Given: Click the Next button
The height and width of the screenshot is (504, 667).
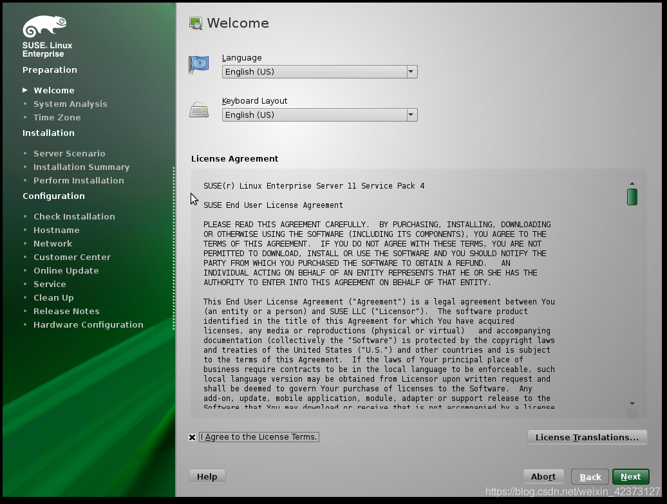Looking at the screenshot, I should pos(630,477).
